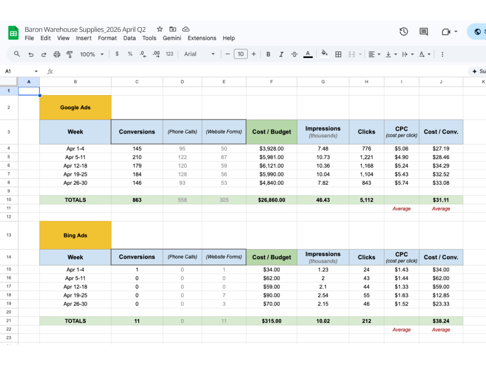This screenshot has width=486, height=365.
Task: Open the Tools menu
Action: 149,38
